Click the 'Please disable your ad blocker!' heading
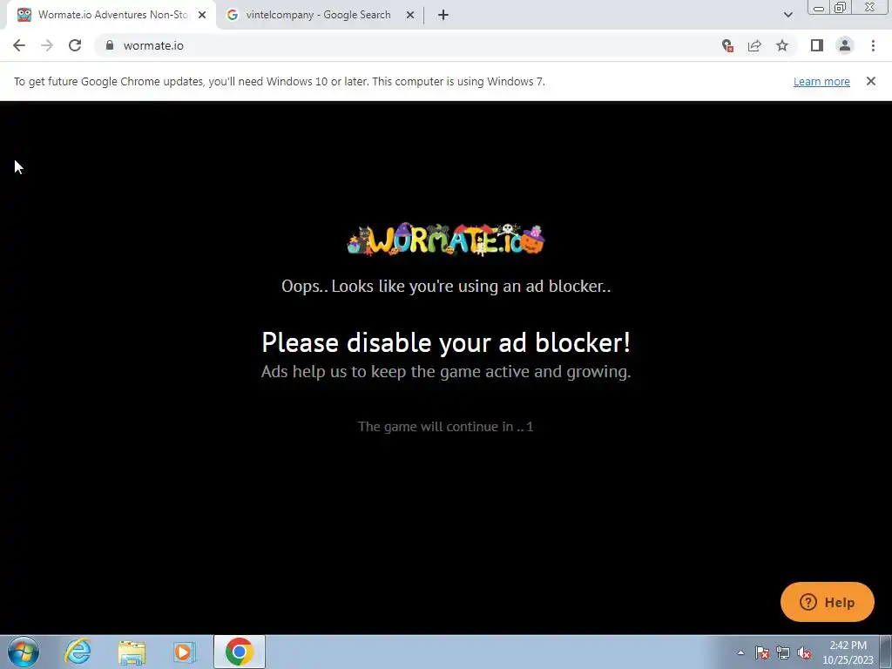 click(x=446, y=341)
